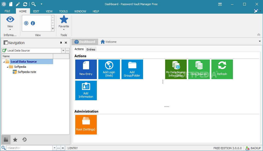Open the quick access toolbar customize arrow
Screen dimensions: 263x151
coord(41,4)
